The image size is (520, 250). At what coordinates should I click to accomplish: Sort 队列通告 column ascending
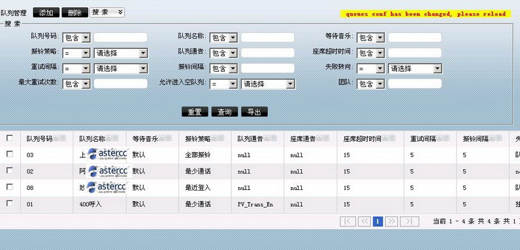click(x=267, y=138)
